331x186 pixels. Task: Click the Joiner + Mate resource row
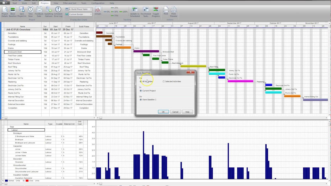21,152
